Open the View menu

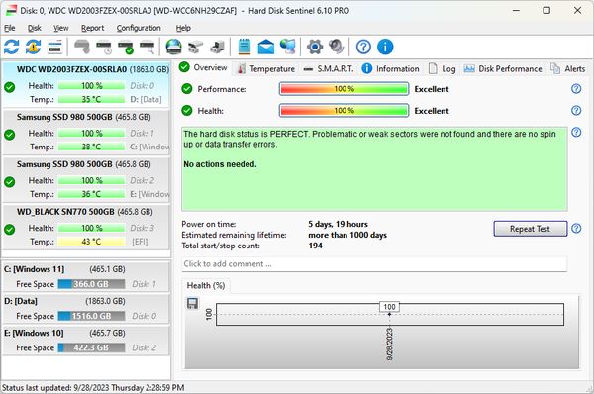[61, 28]
